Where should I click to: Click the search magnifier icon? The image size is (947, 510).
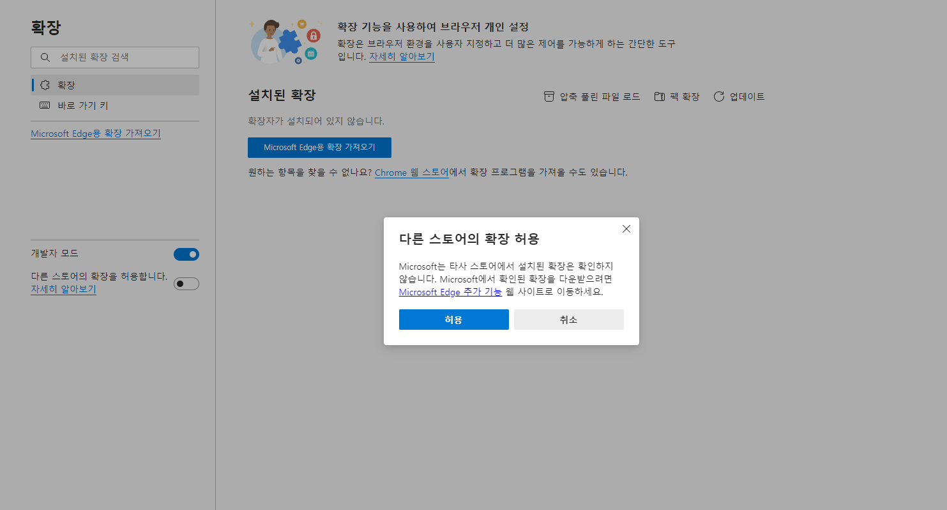(x=45, y=57)
